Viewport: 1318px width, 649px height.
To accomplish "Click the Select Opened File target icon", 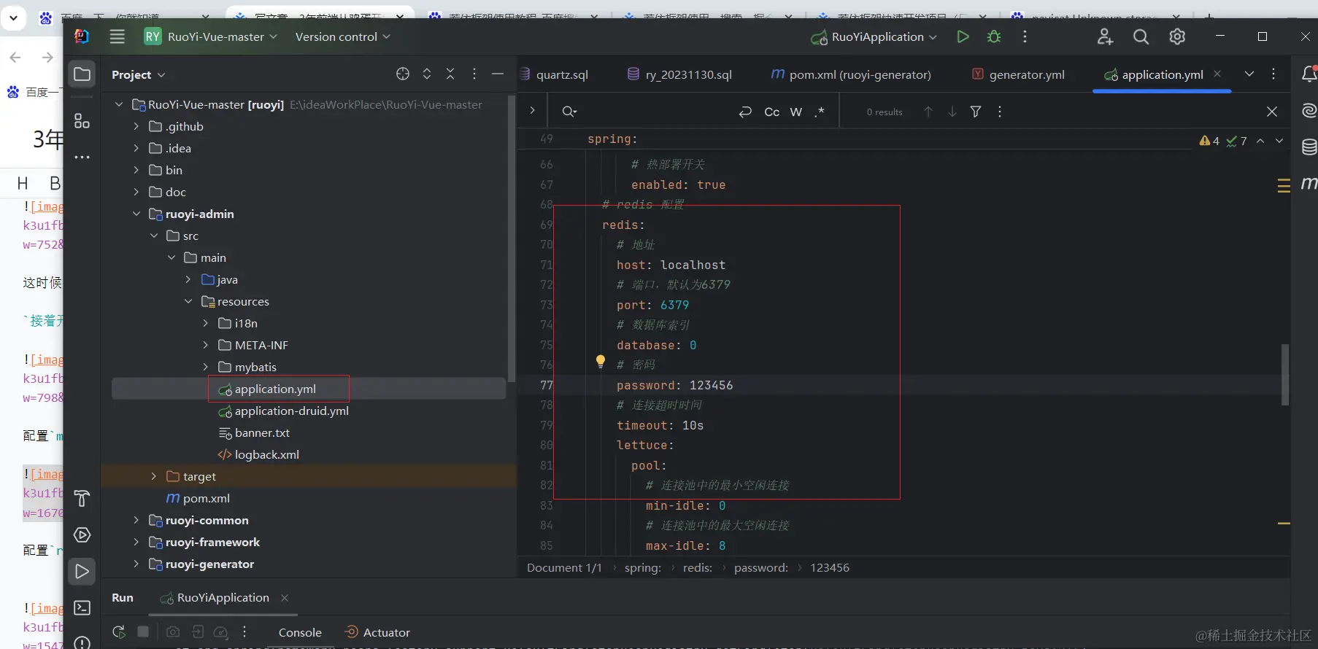I will [403, 74].
